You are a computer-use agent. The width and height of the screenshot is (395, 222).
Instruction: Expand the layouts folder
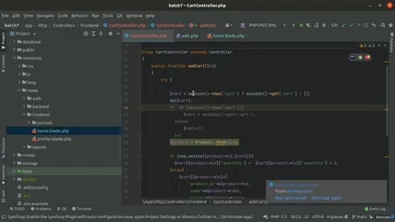coord(25,147)
